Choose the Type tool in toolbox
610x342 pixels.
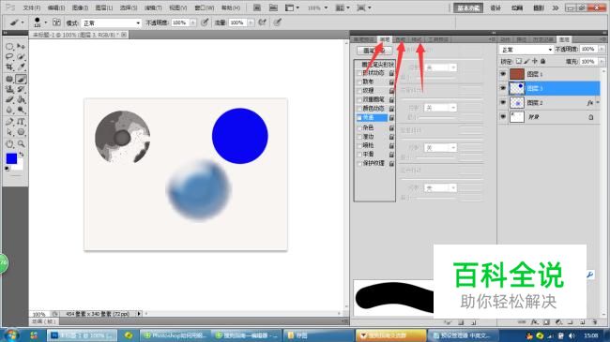[21, 122]
